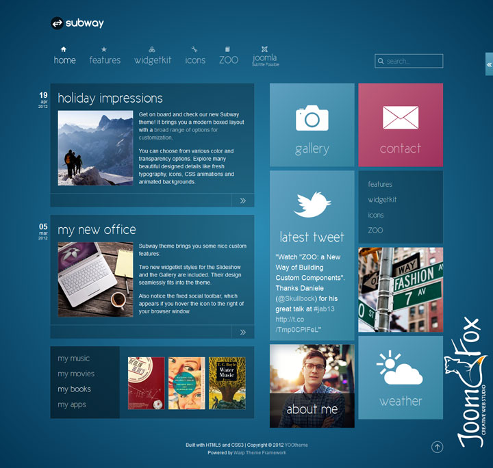Open the mountain hikers photo
Viewport: 493px width, 468px height.
[96, 148]
